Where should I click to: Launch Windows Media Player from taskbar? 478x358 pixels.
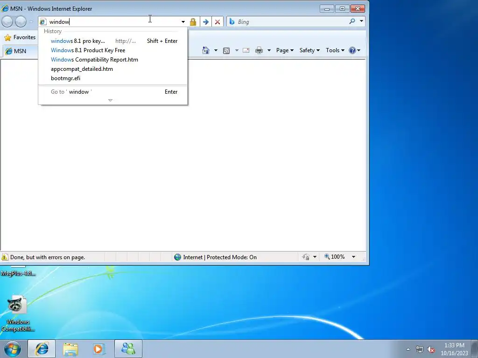tap(99, 349)
